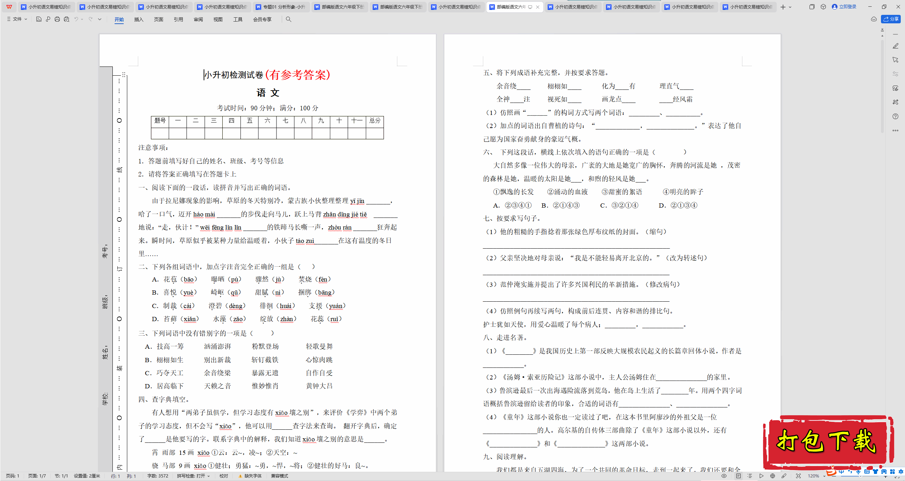
Task: Open the 引用 ribbon tab
Action: pos(178,19)
